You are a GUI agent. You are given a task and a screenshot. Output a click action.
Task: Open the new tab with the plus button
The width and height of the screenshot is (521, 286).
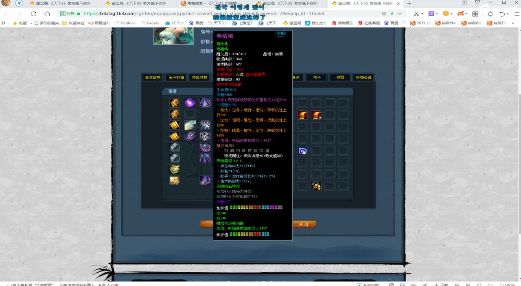click(409, 3)
